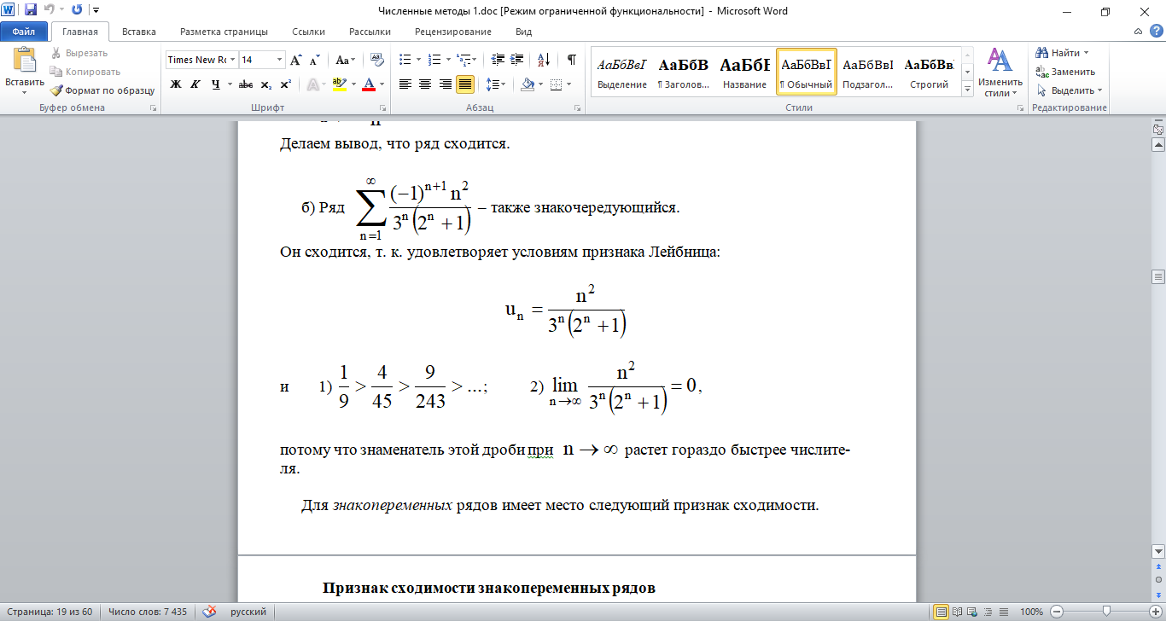The width and height of the screenshot is (1166, 621).
Task: Switch to the Insert (Вставка) tab
Action: pos(138,32)
